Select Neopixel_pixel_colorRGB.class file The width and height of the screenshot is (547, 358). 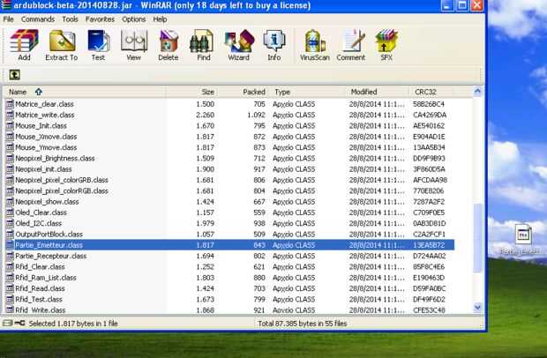pyautogui.click(x=62, y=190)
